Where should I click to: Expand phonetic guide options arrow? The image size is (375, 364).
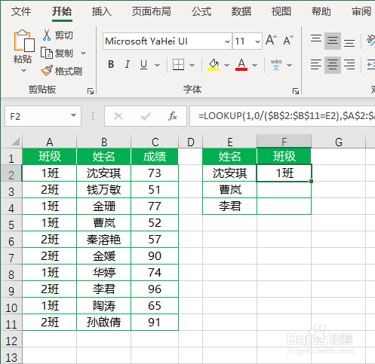(290, 65)
